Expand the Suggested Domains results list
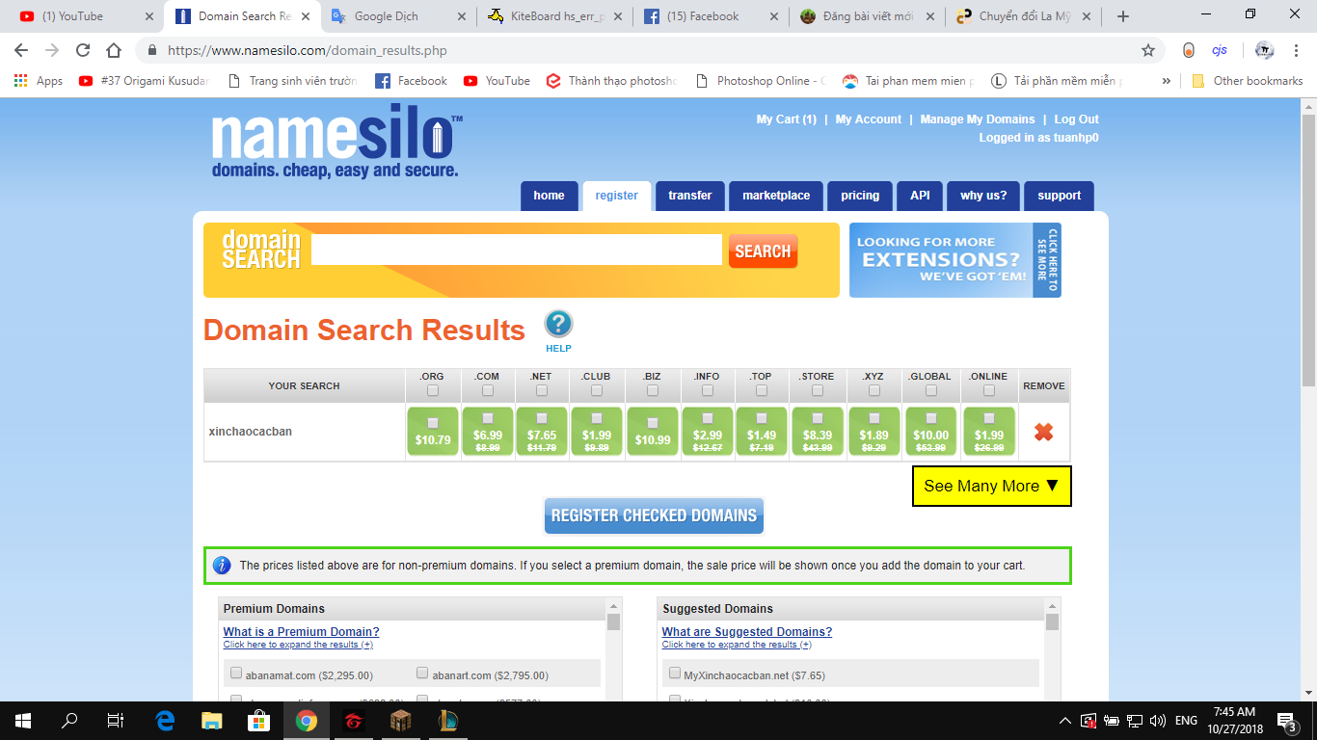The image size is (1317, 740). pyautogui.click(x=737, y=645)
